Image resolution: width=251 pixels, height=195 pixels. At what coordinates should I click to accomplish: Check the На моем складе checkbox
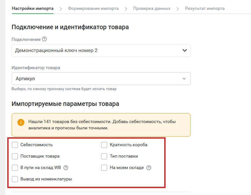[104, 168]
